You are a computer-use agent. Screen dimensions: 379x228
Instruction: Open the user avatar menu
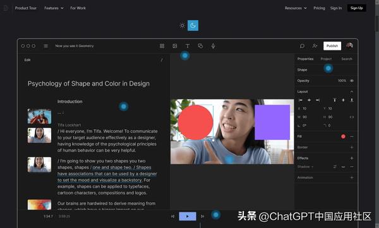pos(349,46)
